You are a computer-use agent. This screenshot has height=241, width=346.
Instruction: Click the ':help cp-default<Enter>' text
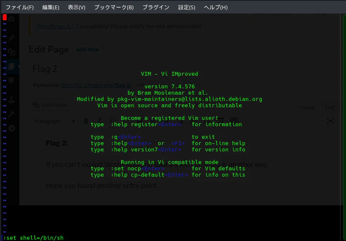(149, 175)
